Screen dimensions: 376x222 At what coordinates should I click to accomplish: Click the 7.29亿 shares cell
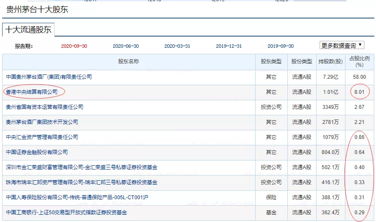(330, 77)
